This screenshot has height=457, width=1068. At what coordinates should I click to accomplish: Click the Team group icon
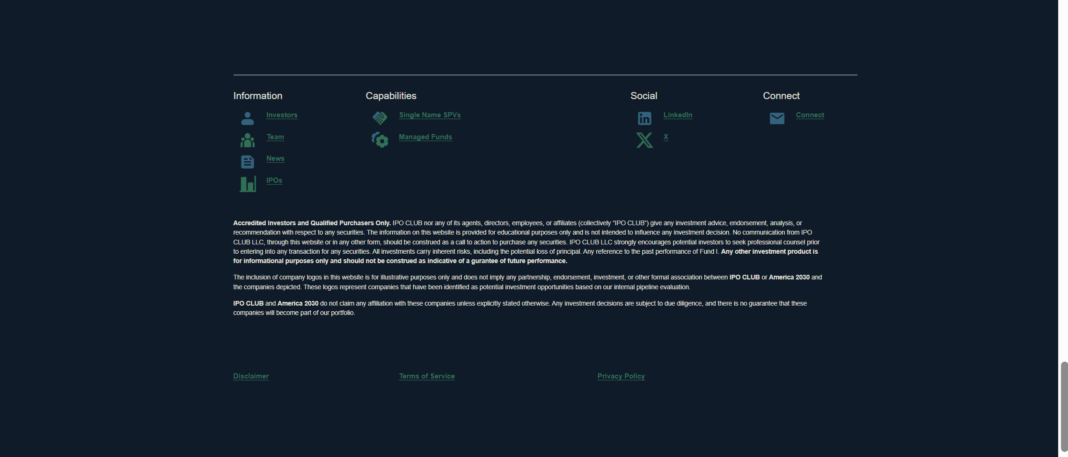[x=248, y=140]
